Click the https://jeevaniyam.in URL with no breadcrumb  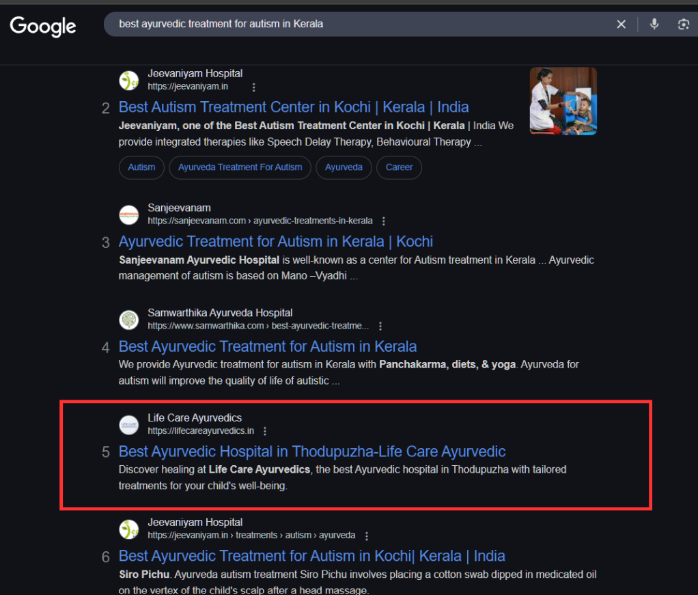click(x=188, y=86)
